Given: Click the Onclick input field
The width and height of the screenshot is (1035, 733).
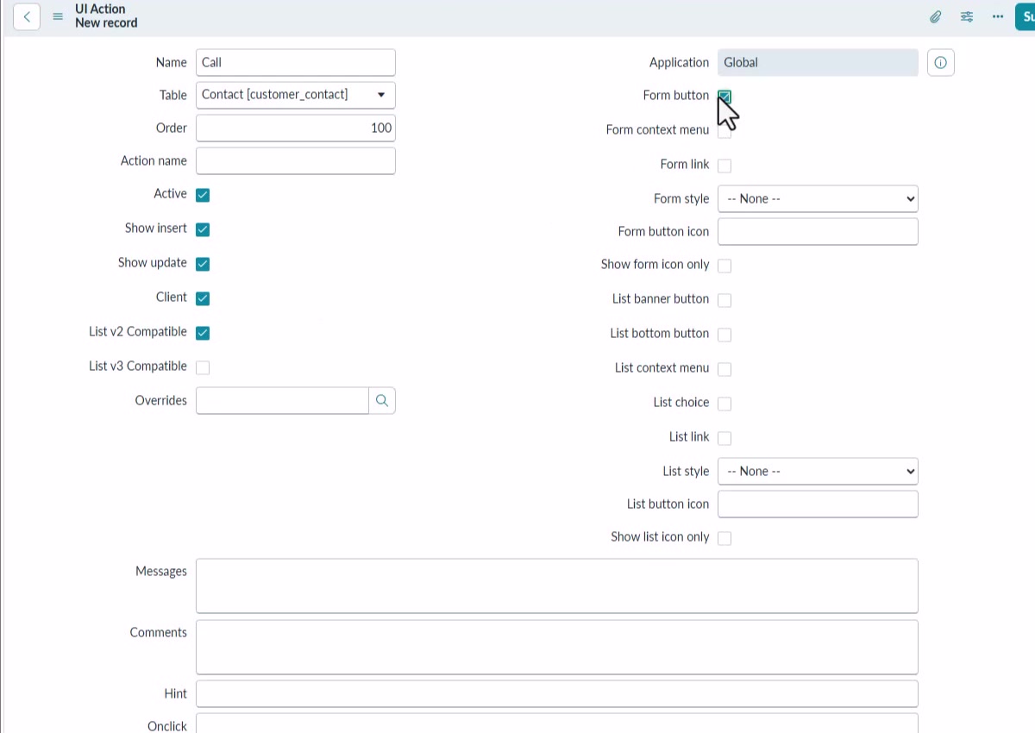Looking at the screenshot, I should (x=557, y=723).
